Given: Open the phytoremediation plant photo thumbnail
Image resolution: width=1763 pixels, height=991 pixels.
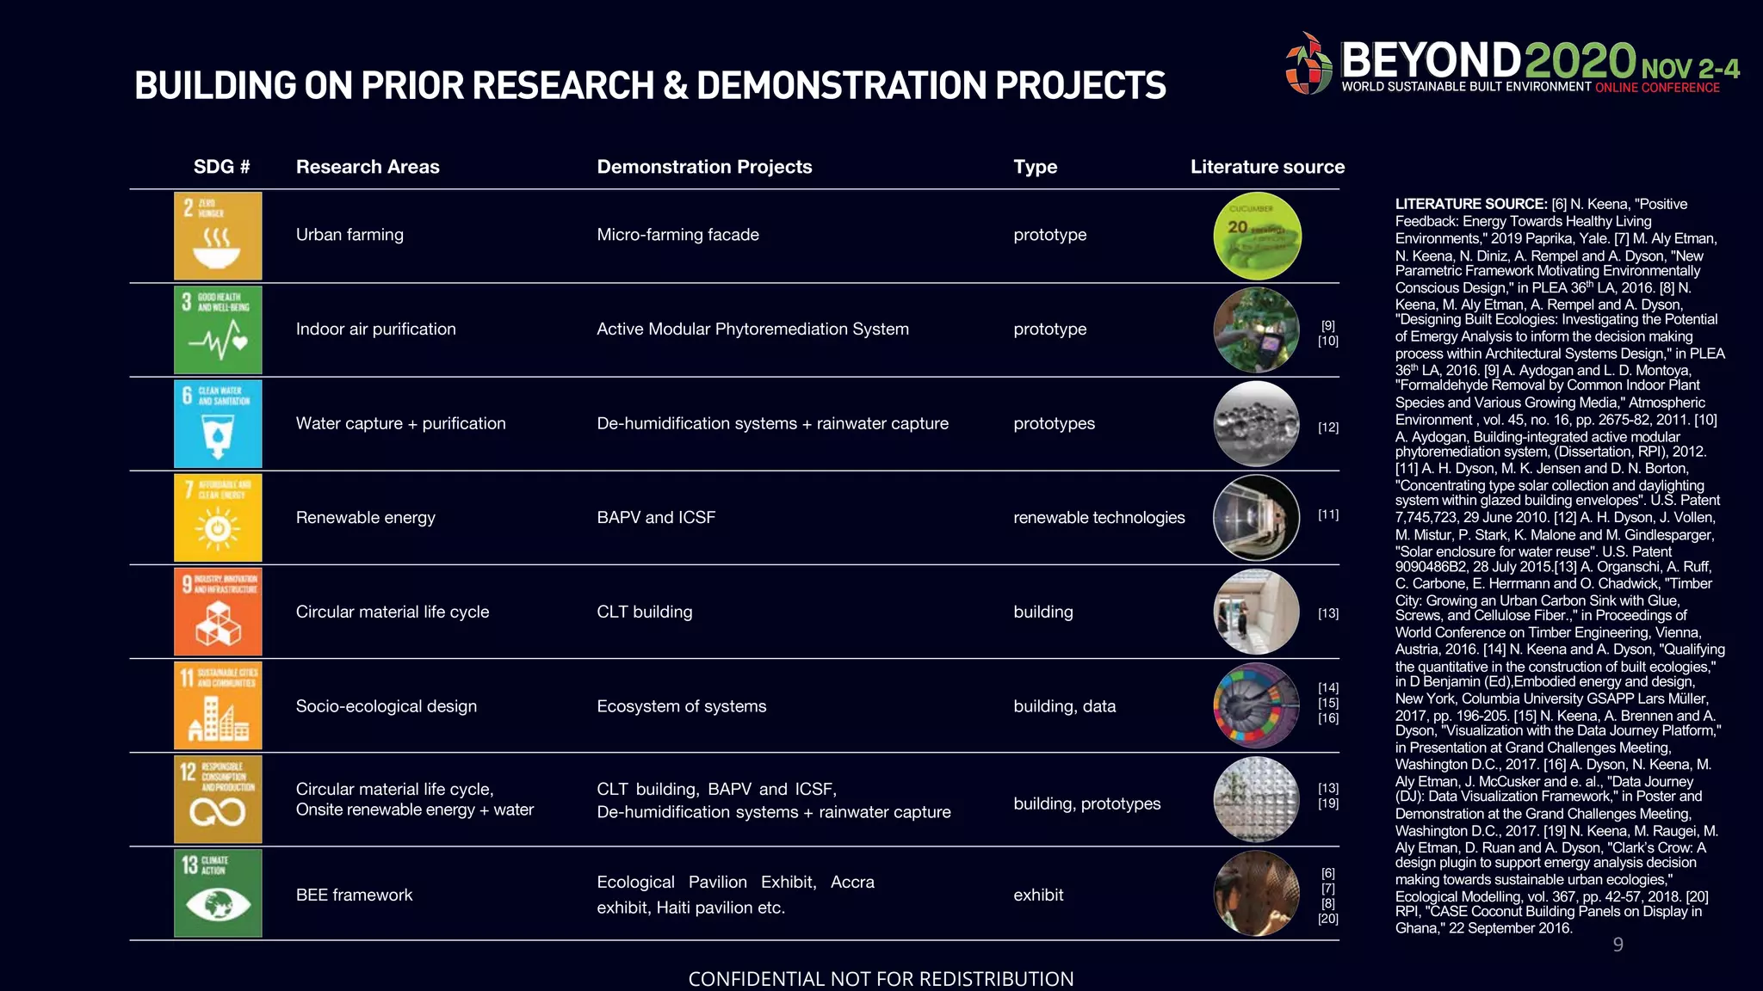Looking at the screenshot, I should [1257, 330].
